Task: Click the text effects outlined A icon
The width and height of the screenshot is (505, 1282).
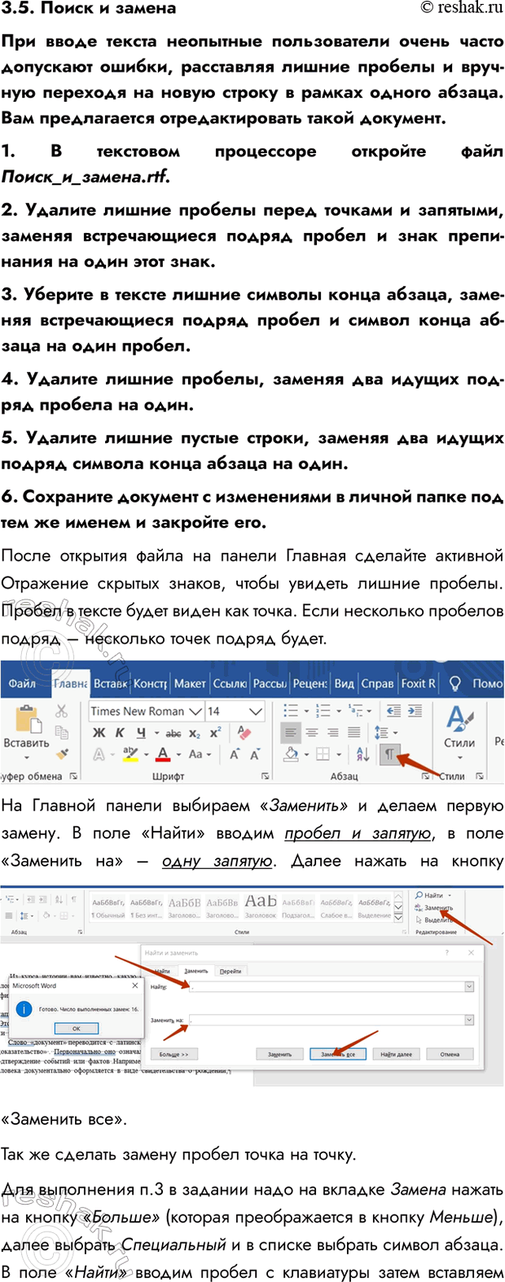Action: point(99,755)
